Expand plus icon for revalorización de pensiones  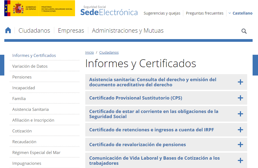[240, 145]
